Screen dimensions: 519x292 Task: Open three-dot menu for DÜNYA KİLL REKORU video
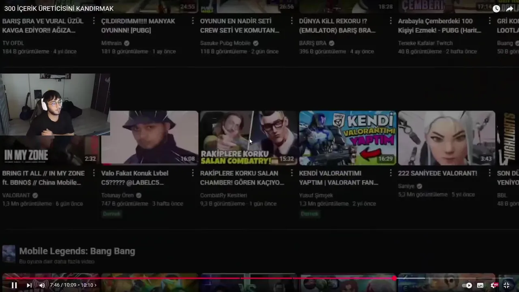(x=390, y=21)
